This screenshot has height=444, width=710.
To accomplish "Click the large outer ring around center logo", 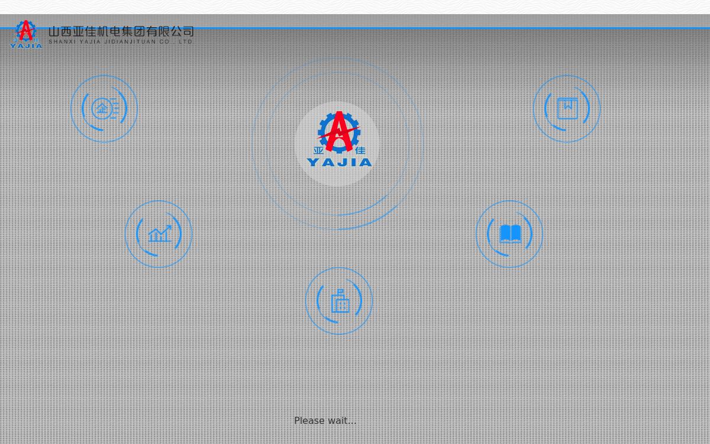I will click(253, 144).
